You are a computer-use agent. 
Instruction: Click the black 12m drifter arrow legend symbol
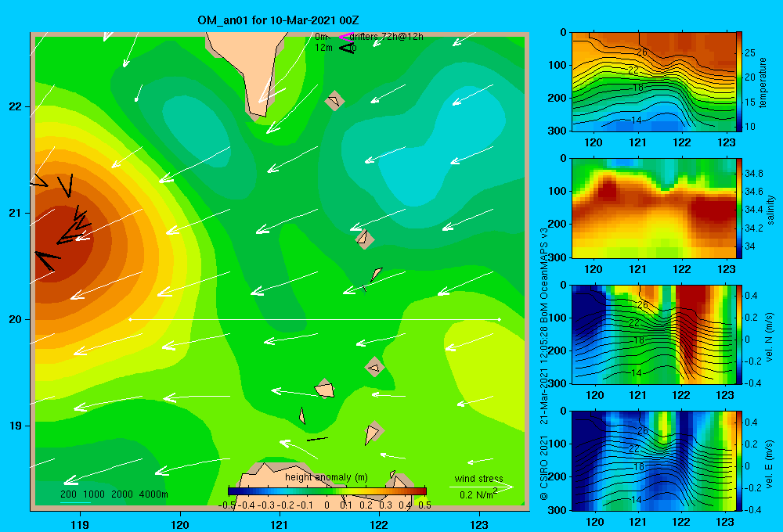347,48
